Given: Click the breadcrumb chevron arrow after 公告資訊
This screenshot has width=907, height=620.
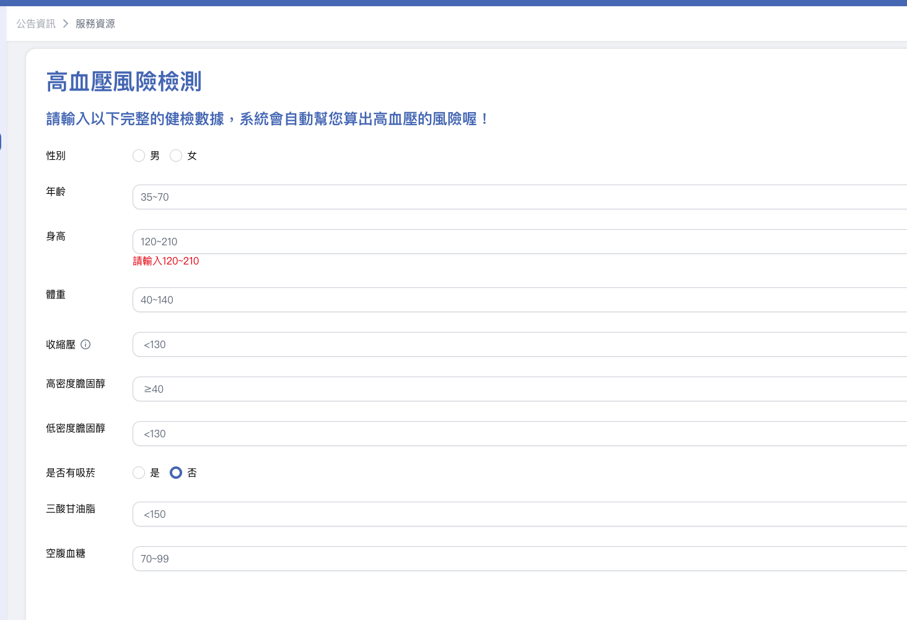Looking at the screenshot, I should 66,24.
